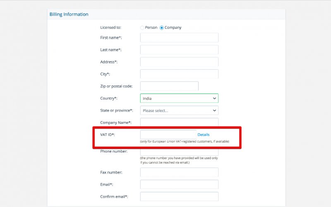The image size is (331, 207).
Task: Open the VAT ID Details link
Action: pyautogui.click(x=204, y=135)
